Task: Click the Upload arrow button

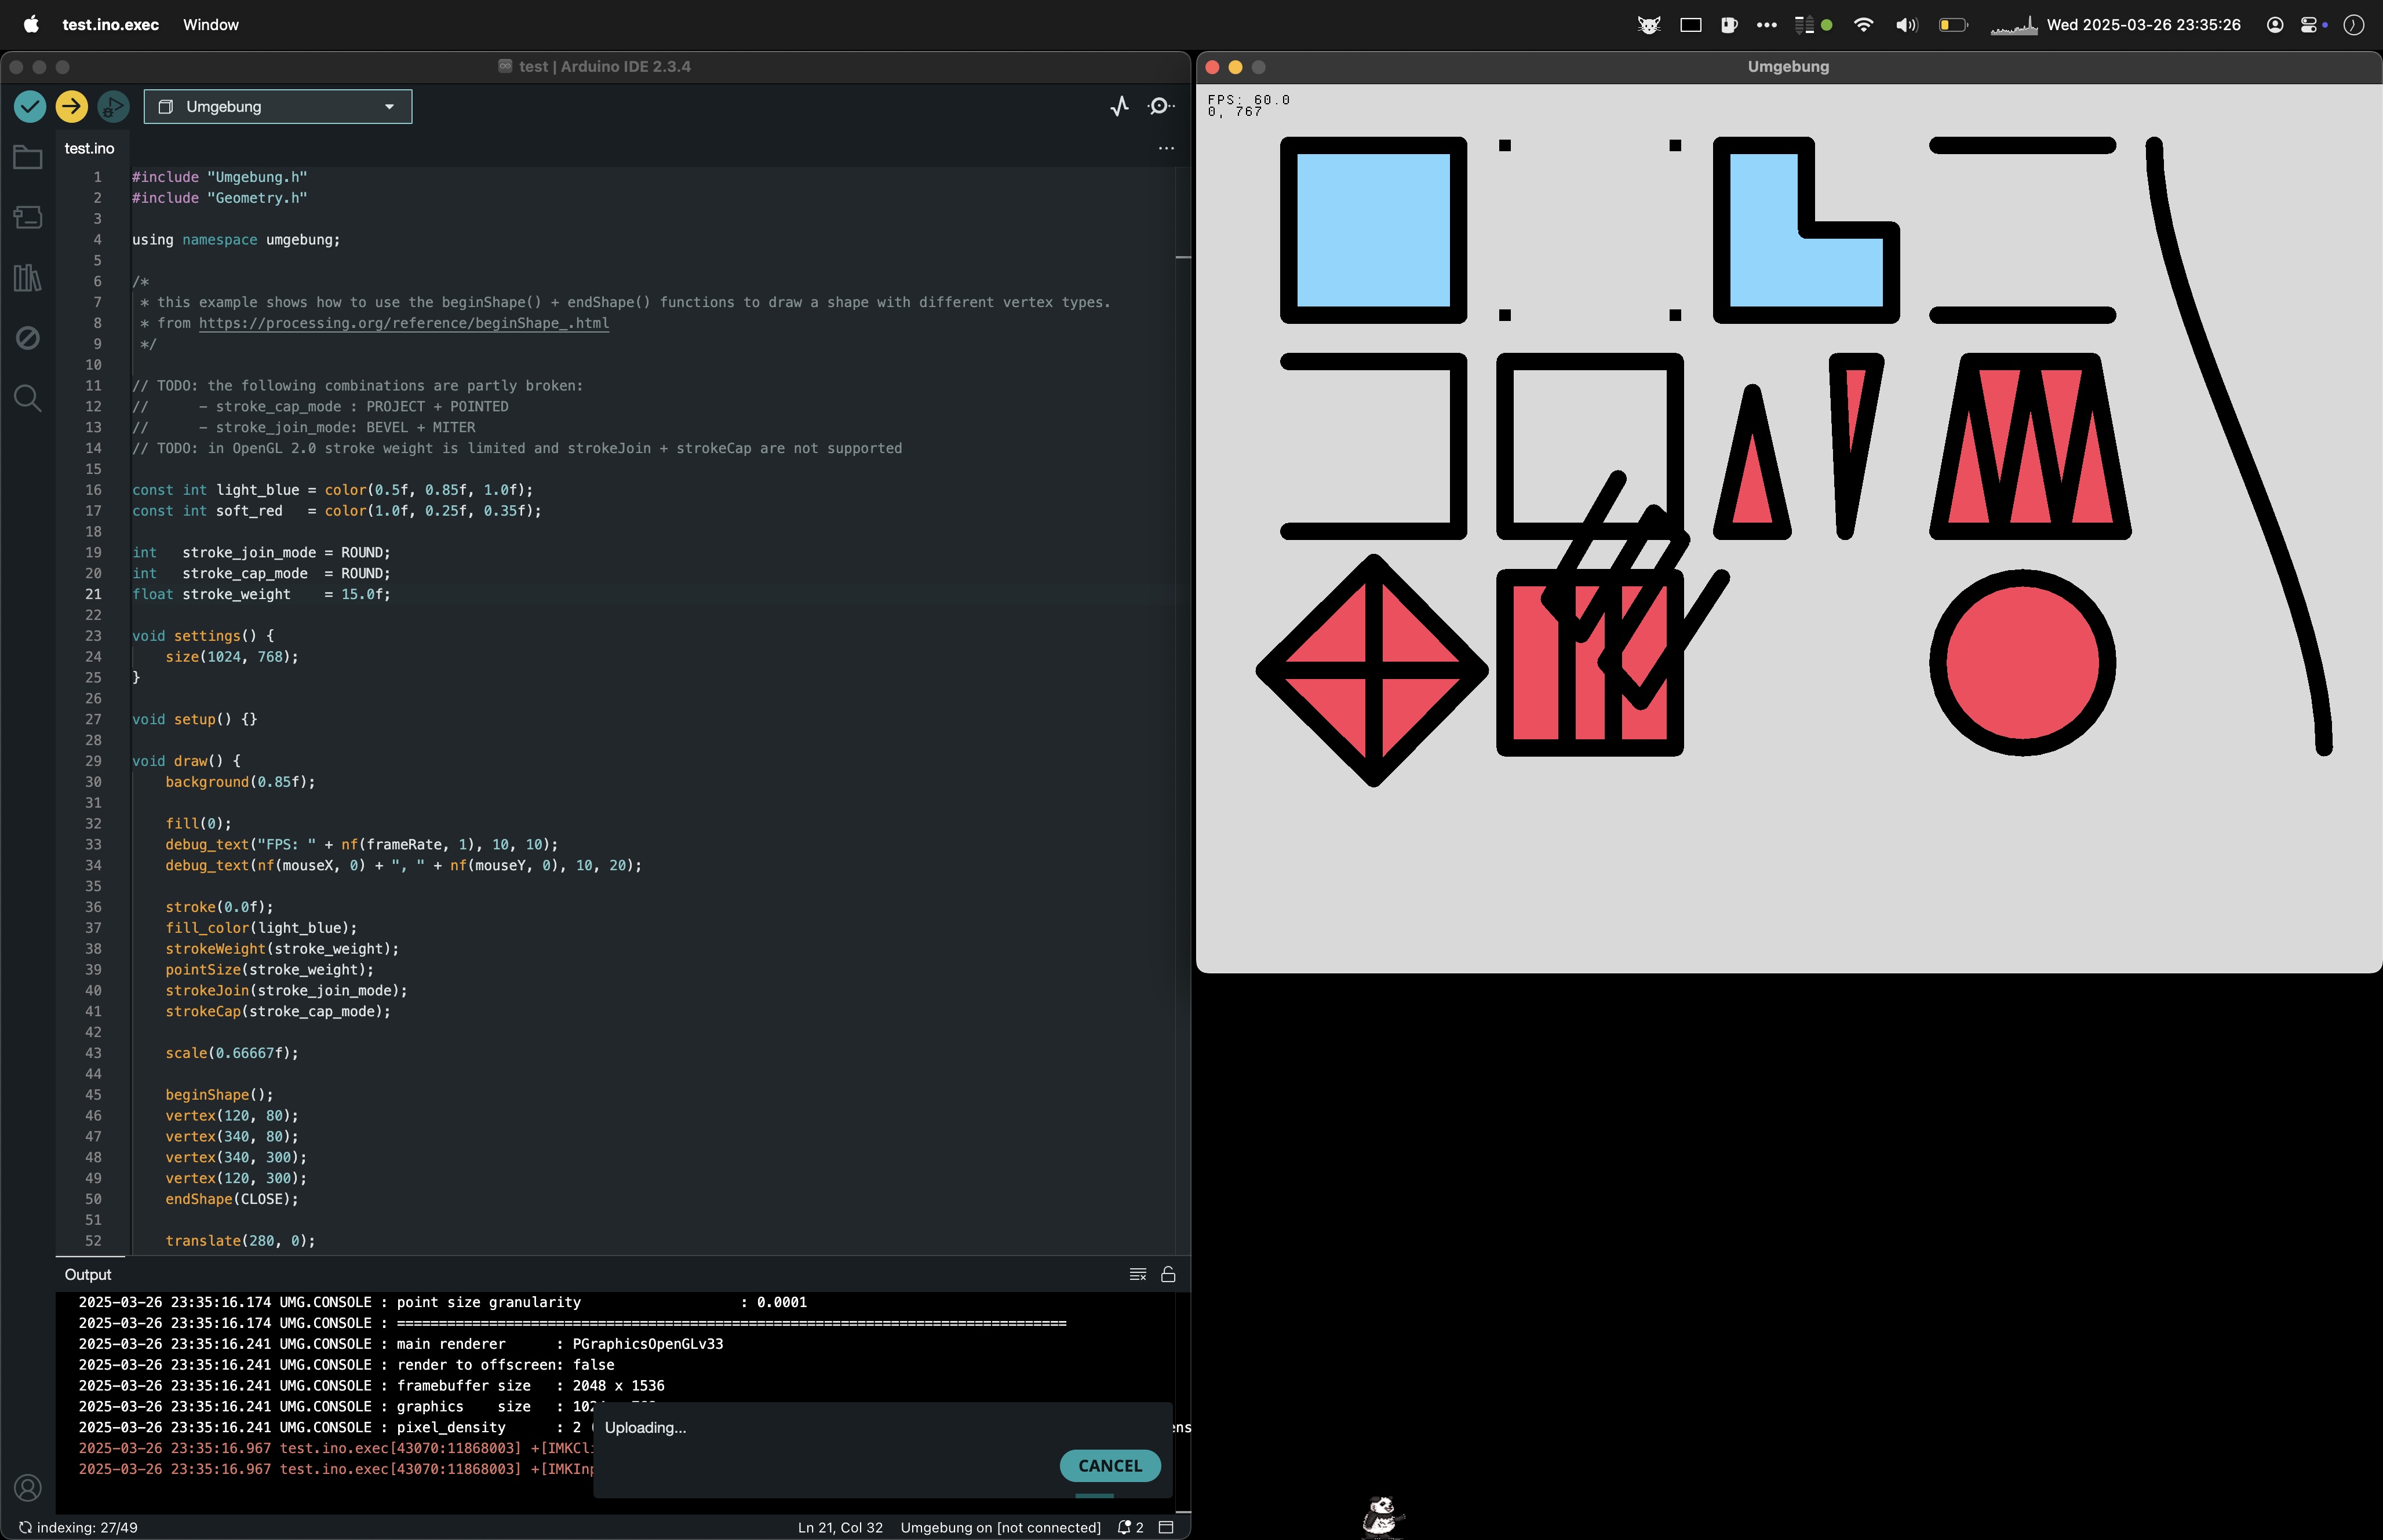Action: pos(71,106)
